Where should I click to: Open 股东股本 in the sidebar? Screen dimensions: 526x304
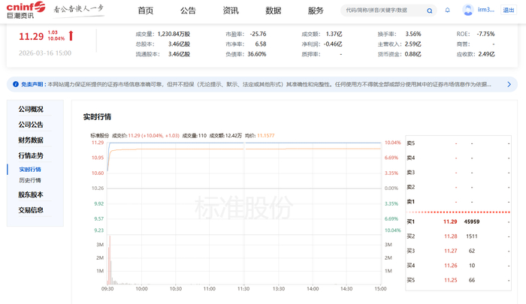tap(31, 195)
